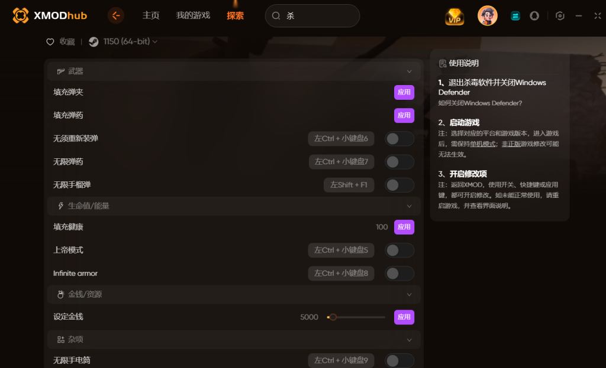The height and width of the screenshot is (368, 606).
Task: Turn on the 上帝模式 toggle
Action: 399,250
